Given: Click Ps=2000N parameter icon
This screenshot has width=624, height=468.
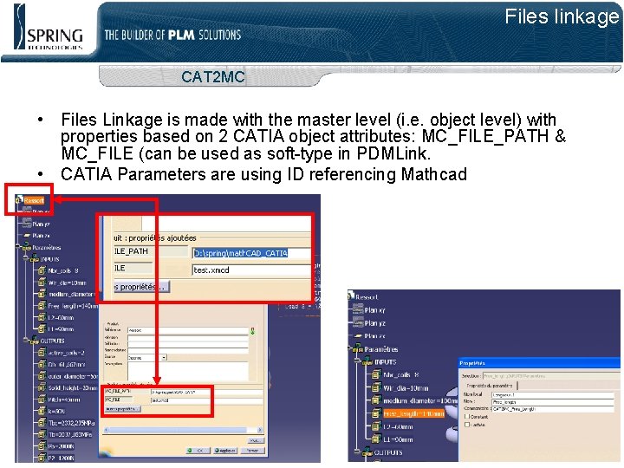Looking at the screenshot, I should [x=42, y=446].
